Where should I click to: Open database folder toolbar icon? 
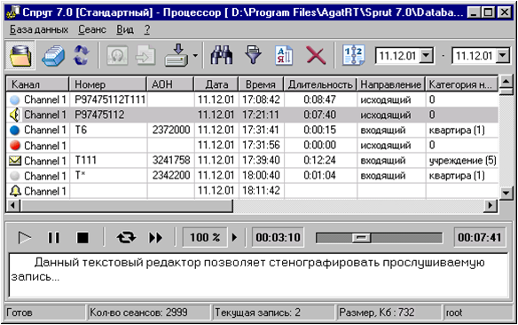click(x=20, y=56)
